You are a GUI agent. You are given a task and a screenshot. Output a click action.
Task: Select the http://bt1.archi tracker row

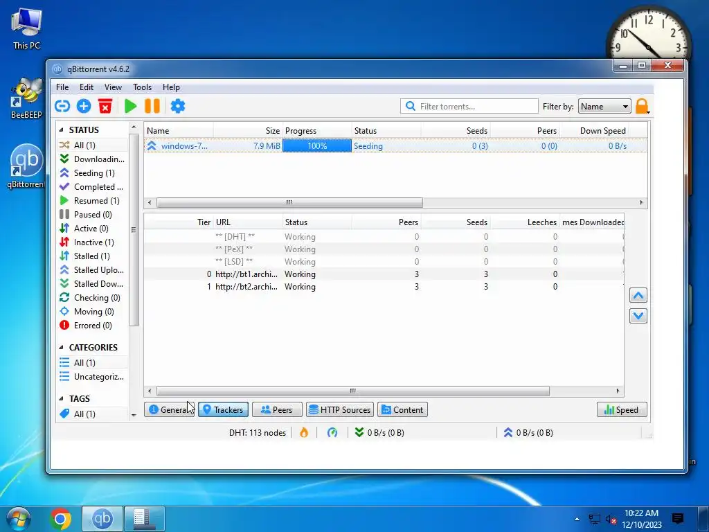coord(384,274)
